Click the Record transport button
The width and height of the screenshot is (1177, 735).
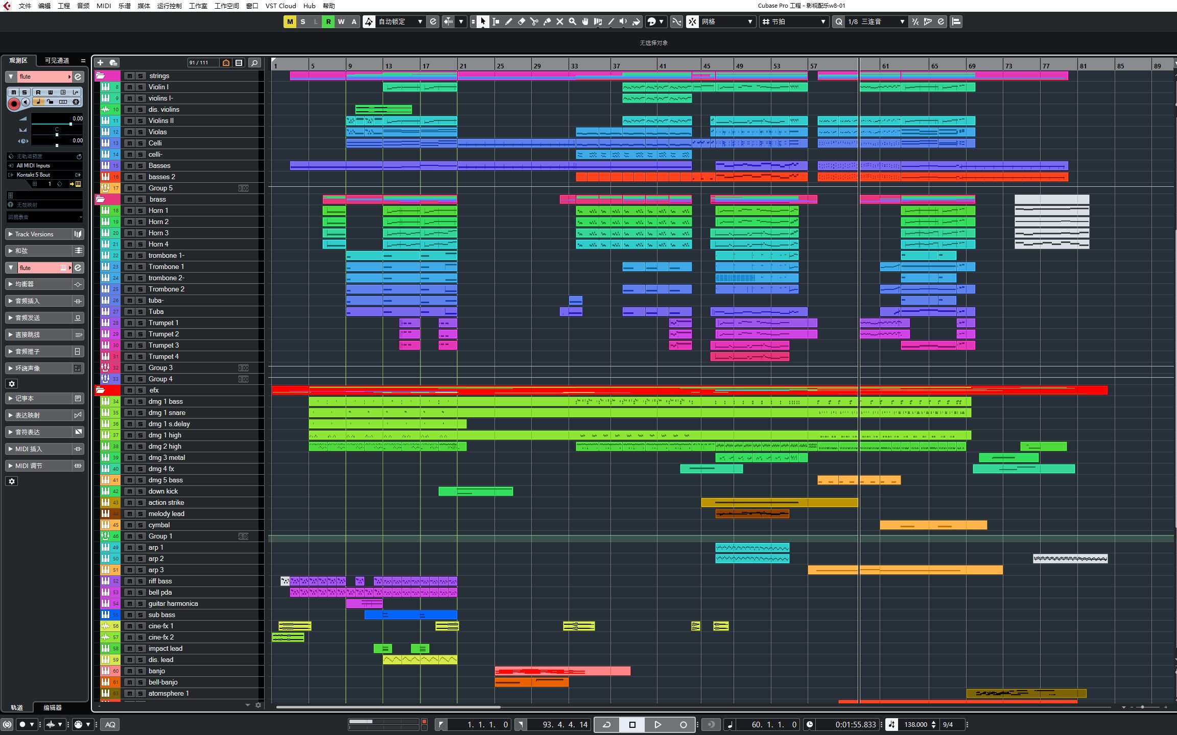(x=683, y=724)
